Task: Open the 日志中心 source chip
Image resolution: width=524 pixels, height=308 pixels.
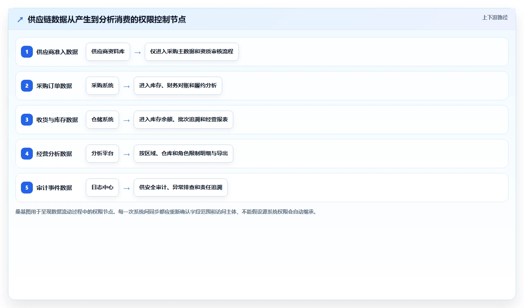Action: 102,188
